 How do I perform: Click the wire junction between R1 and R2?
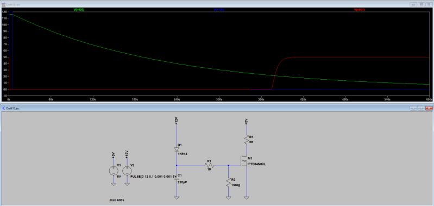228,165
